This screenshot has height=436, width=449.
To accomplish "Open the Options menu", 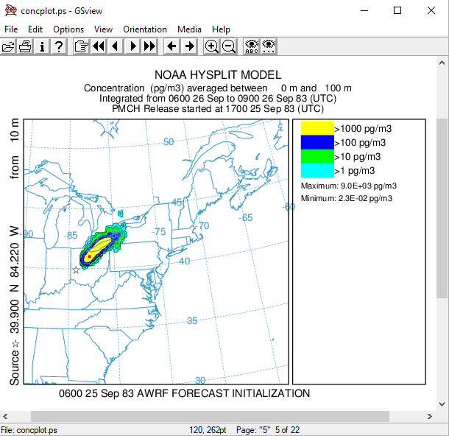I will tap(68, 29).
